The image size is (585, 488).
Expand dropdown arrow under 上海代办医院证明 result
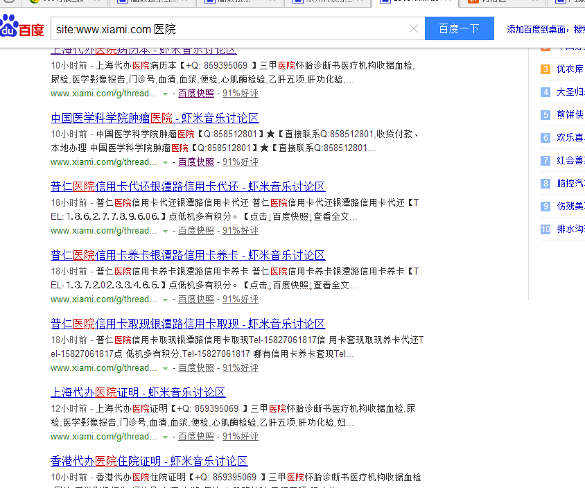164,436
